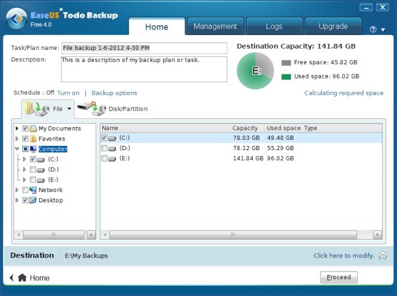
Task: Click the Computer monitor icon in tree
Action: point(33,149)
